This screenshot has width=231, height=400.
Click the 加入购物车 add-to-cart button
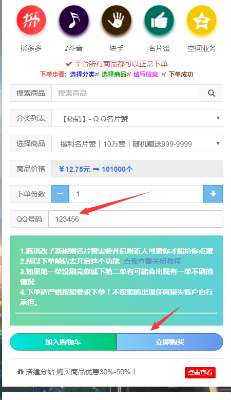click(x=63, y=342)
